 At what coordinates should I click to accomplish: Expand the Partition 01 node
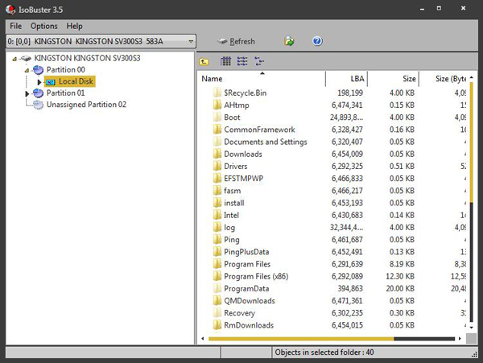point(27,93)
